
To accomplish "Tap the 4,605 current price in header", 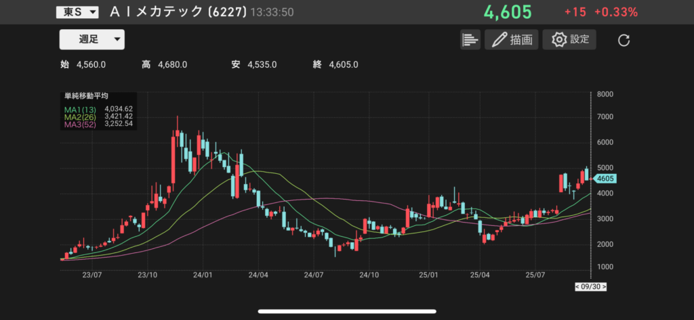I will tap(507, 12).
